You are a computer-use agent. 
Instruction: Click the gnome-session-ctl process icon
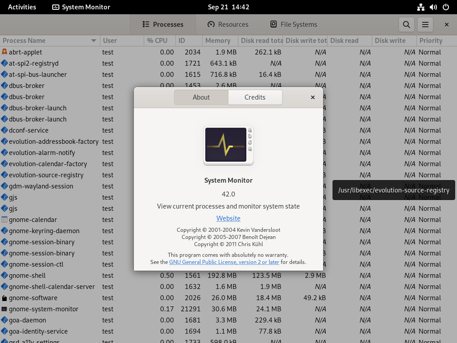pyautogui.click(x=4, y=264)
